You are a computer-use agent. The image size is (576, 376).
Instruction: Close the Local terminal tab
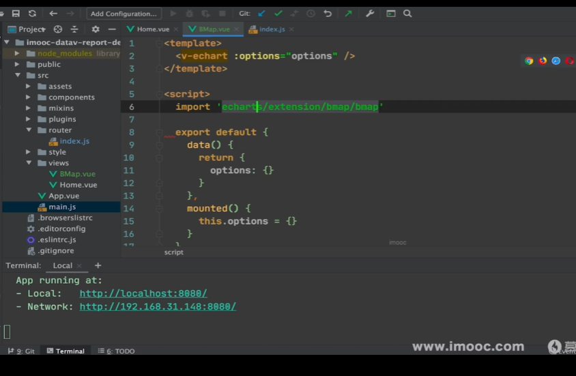pyautogui.click(x=79, y=265)
